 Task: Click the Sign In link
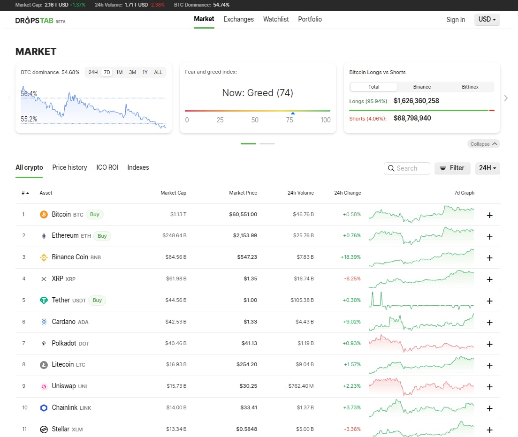pyautogui.click(x=456, y=20)
